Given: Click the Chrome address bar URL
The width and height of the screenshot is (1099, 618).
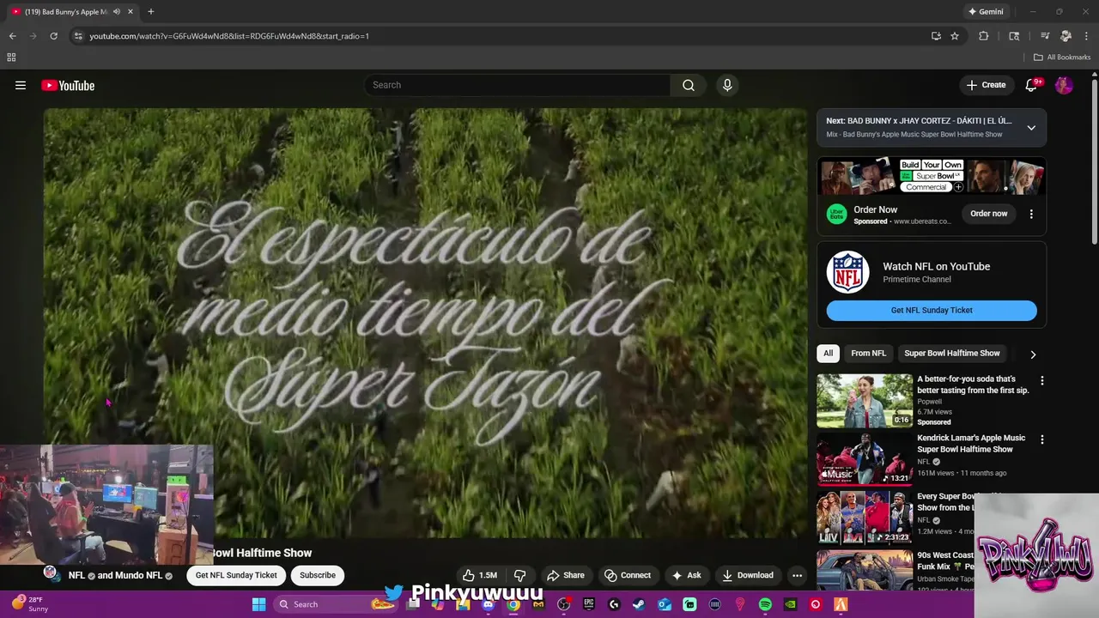Looking at the screenshot, I should (x=229, y=36).
